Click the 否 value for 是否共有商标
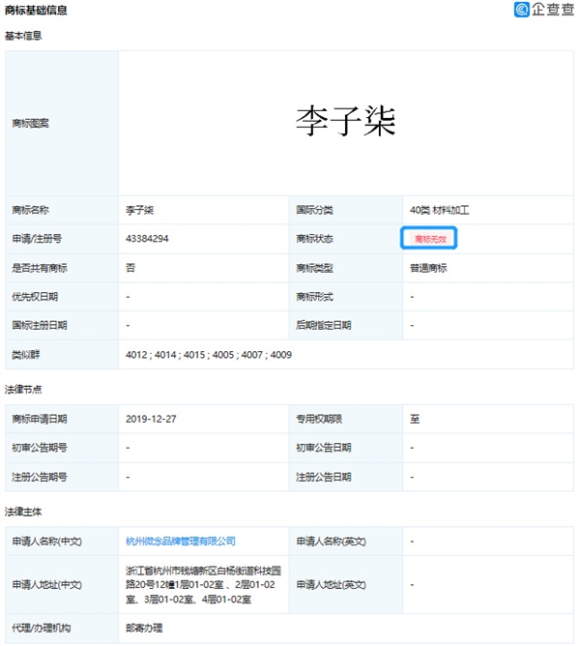The height and width of the screenshot is (646, 580). 130,268
